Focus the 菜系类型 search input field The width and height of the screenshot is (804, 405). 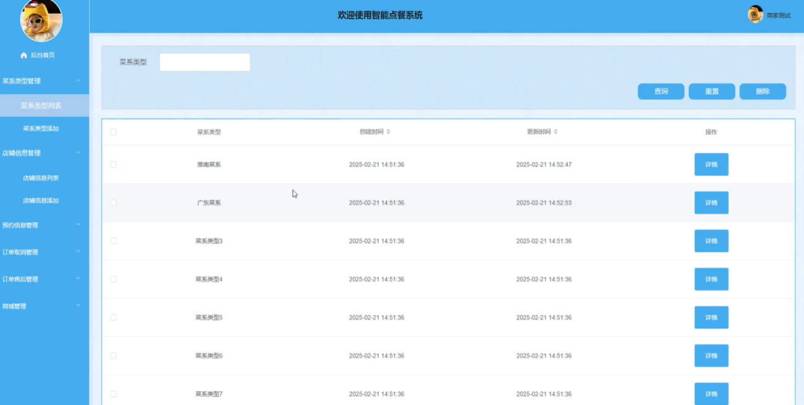pyautogui.click(x=205, y=62)
